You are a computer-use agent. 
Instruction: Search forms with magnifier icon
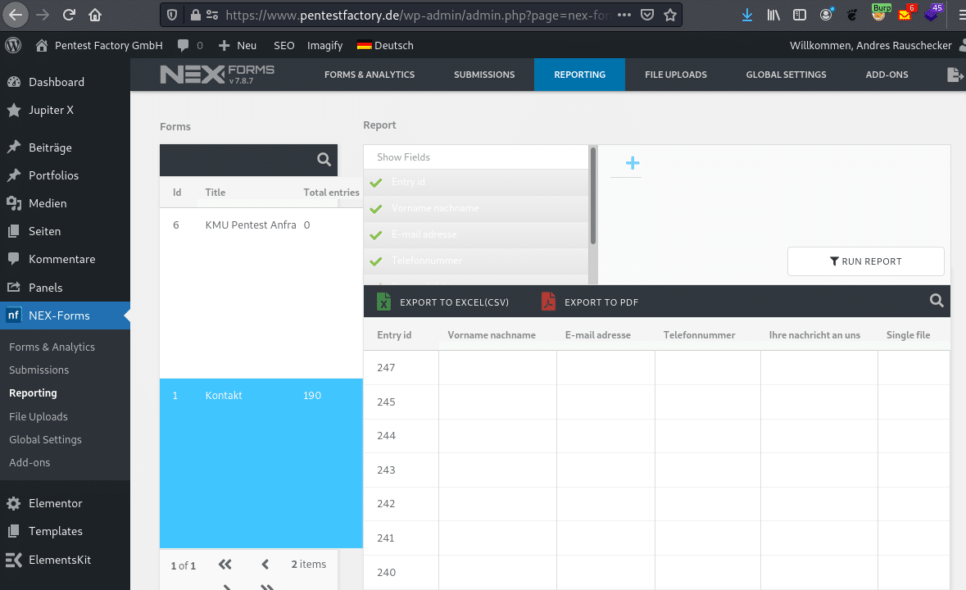pyautogui.click(x=324, y=160)
